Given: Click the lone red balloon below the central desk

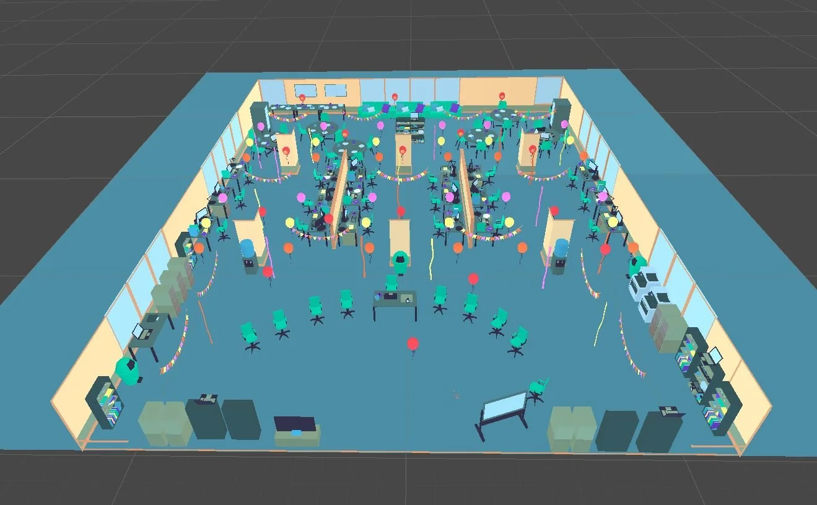Looking at the screenshot, I should coord(413,343).
